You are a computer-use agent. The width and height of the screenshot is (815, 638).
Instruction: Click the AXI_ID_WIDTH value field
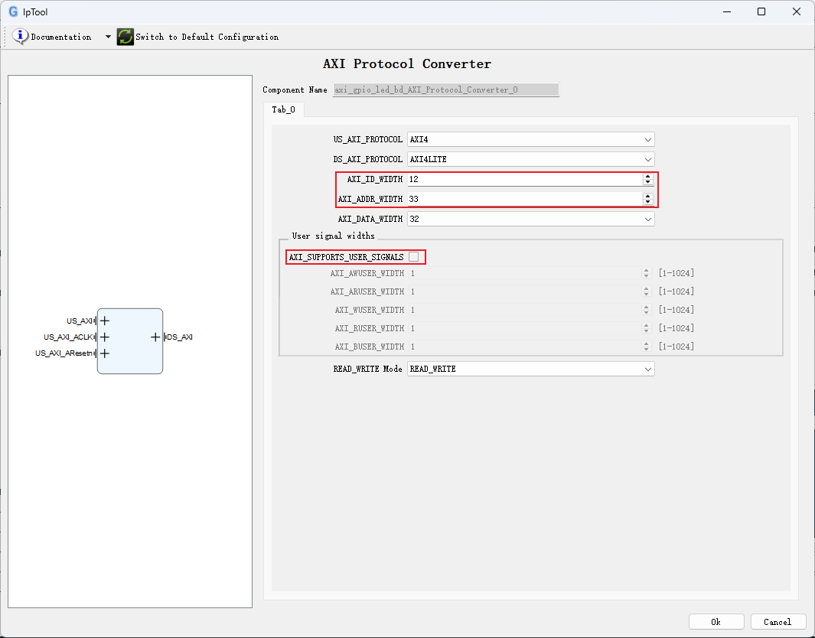526,179
